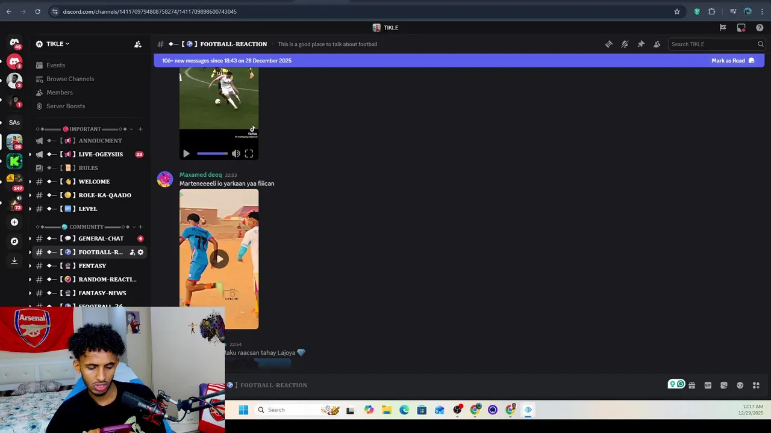771x433 pixels.
Task: Toggle channel notification mute bell
Action: point(625,44)
